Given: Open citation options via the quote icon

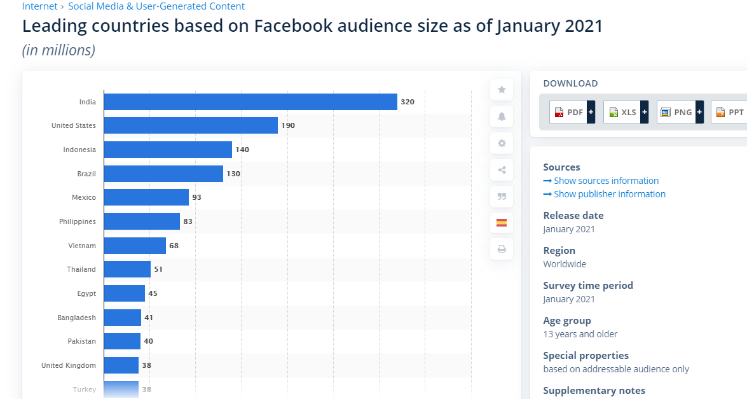Looking at the screenshot, I should tap(501, 197).
